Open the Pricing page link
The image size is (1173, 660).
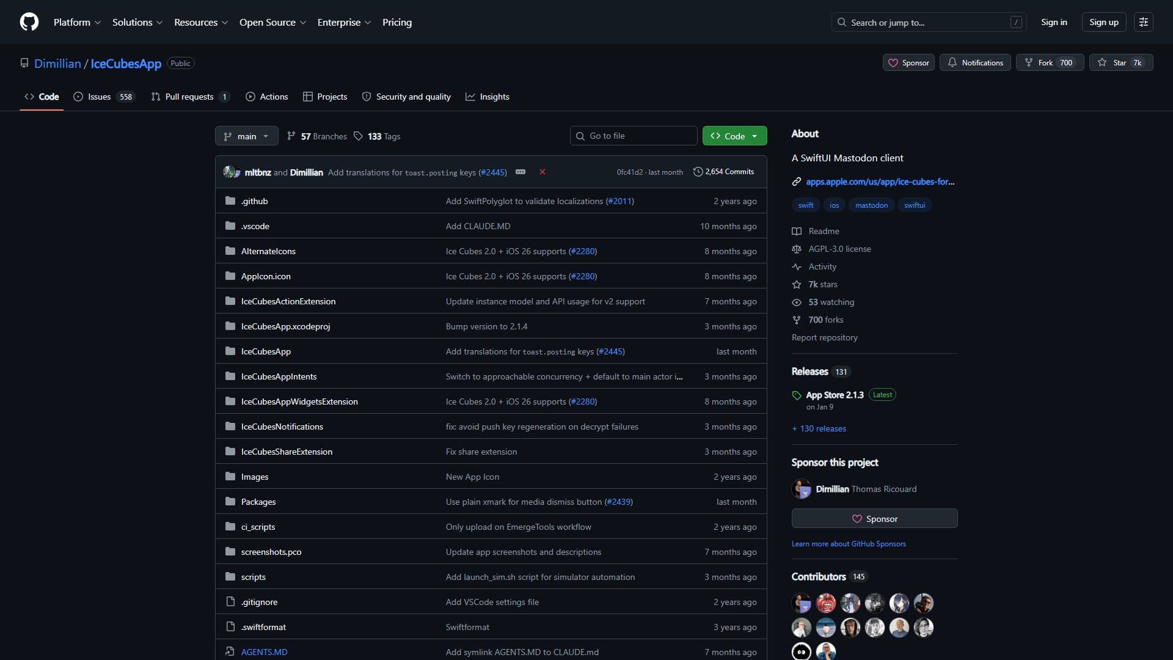click(x=397, y=22)
